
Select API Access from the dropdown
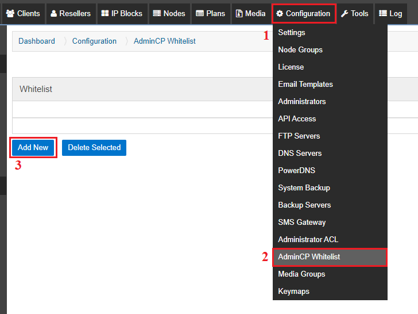(x=297, y=118)
